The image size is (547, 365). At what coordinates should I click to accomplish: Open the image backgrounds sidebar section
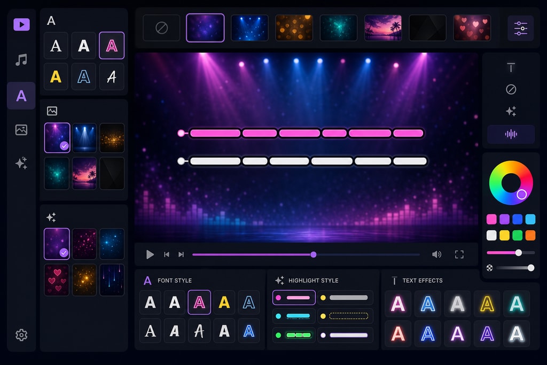21,130
